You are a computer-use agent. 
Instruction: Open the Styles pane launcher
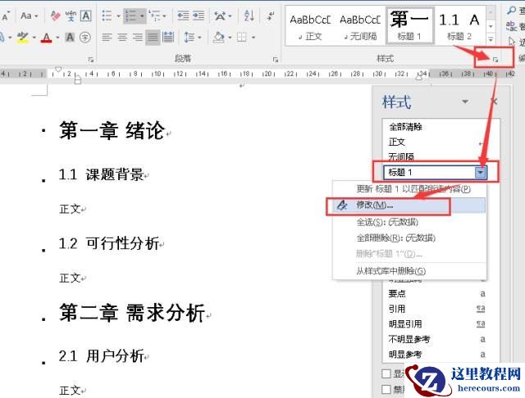coord(495,60)
